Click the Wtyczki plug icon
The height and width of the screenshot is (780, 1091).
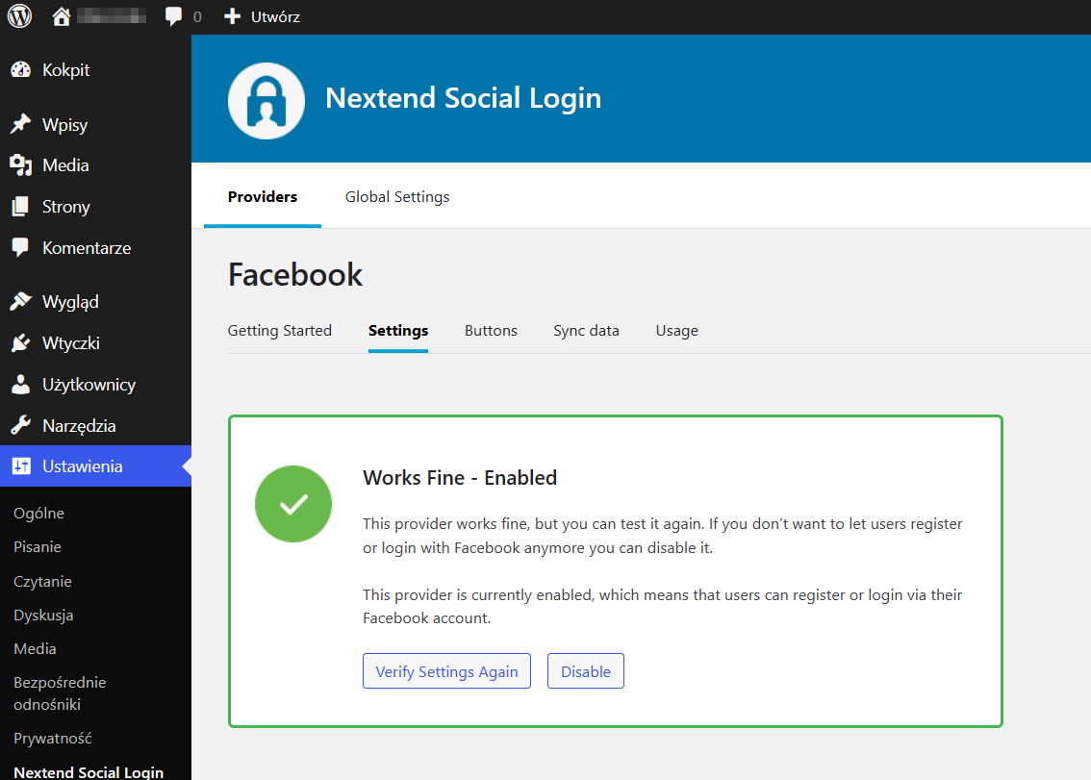(x=21, y=342)
